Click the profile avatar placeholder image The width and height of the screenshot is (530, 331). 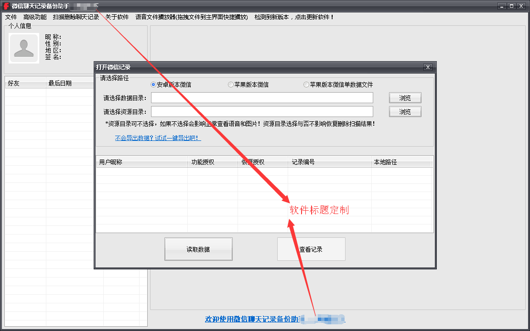[24, 48]
